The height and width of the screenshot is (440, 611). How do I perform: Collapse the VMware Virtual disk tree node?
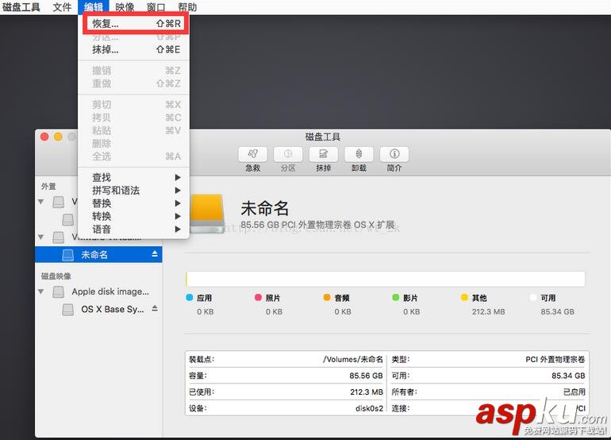tap(41, 237)
